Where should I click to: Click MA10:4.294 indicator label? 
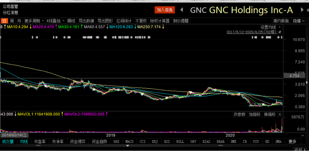(18, 27)
